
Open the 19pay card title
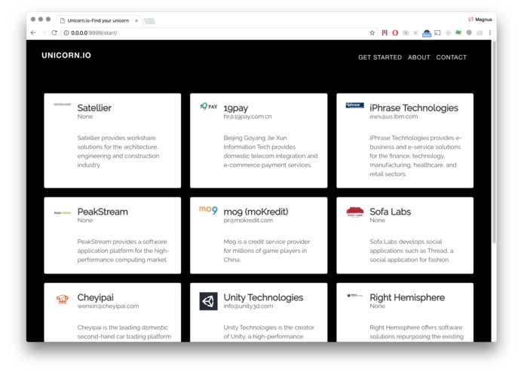(235, 108)
